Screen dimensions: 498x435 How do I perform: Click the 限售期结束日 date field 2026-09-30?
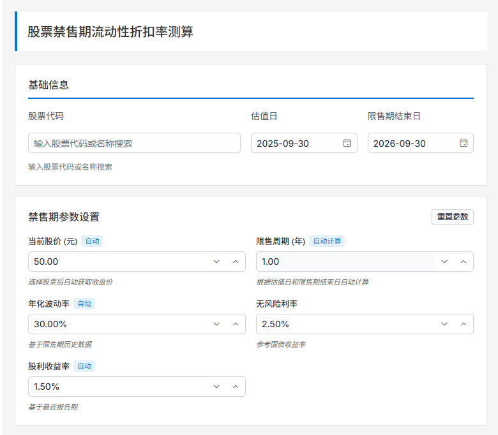pyautogui.click(x=421, y=143)
